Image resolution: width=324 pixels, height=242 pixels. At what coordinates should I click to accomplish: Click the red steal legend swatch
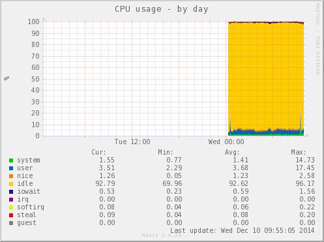click(11, 215)
